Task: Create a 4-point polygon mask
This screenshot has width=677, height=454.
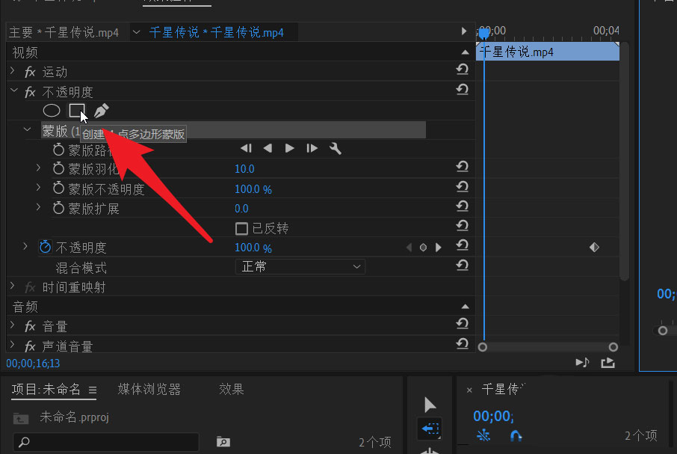Action: point(78,110)
